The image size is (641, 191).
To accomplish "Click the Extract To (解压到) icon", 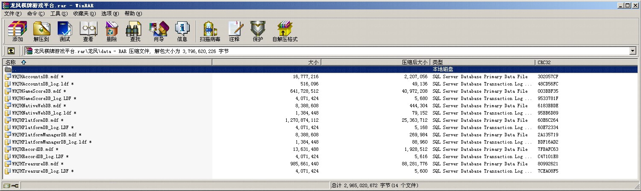I will pyautogui.click(x=41, y=31).
